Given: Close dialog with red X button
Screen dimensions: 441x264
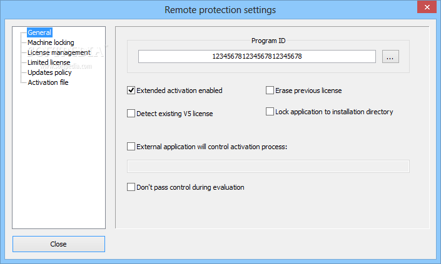Looking at the screenshot, I should tap(427, 7).
